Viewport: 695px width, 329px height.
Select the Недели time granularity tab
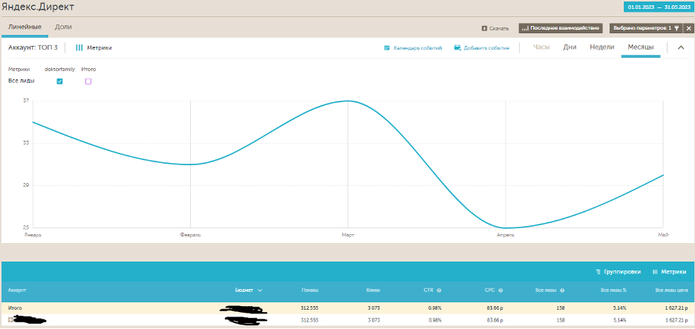[601, 47]
